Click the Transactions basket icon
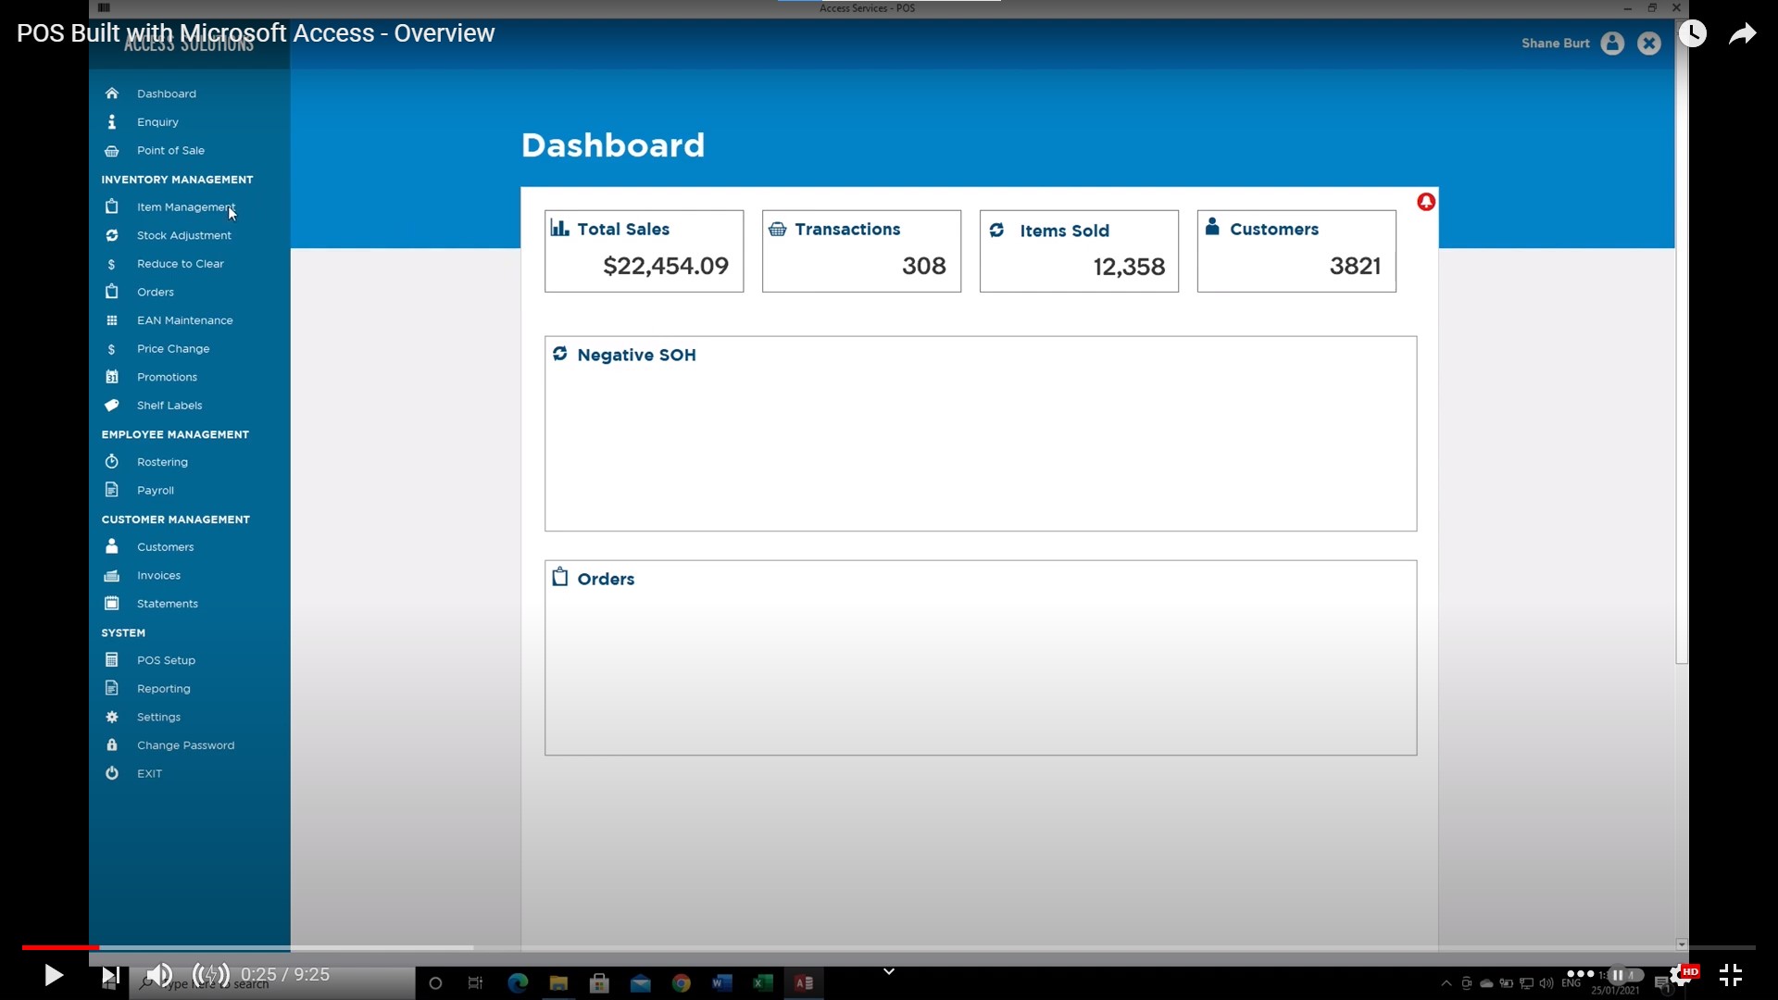Image resolution: width=1778 pixels, height=1000 pixels. 778,229
